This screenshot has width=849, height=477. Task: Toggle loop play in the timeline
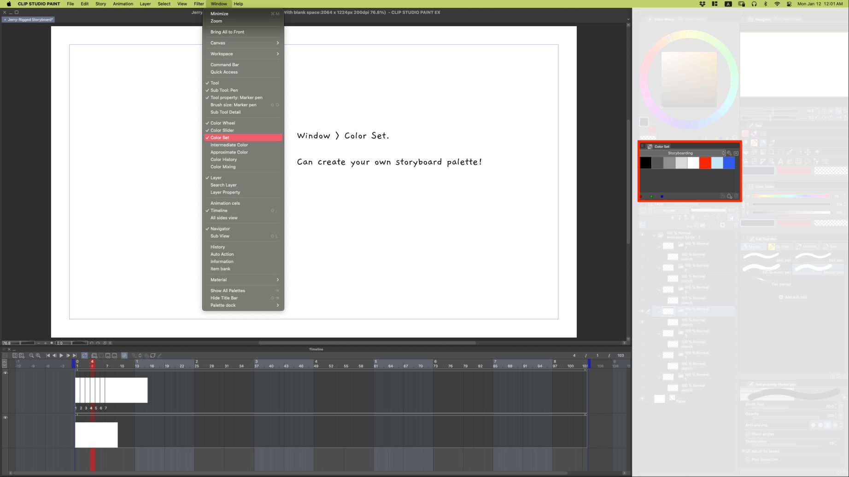[x=85, y=356]
